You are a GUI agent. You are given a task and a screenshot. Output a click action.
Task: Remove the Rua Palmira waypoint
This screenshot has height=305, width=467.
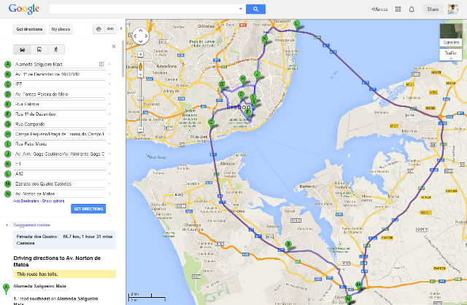point(109,104)
